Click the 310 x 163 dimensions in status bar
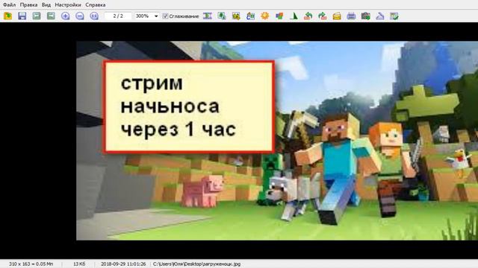478x268 pixels. [31, 264]
